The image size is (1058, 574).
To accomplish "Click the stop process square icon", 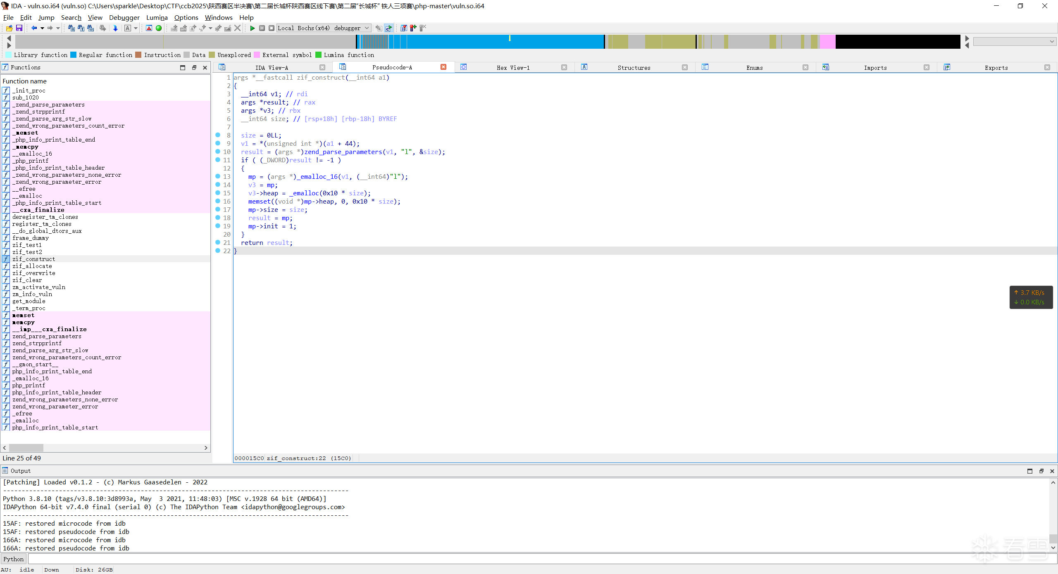I will coord(272,28).
